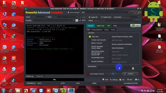Screen dimensions: 166x93
Task: Open the Recycle Bin icon
Action: tap(5, 37)
